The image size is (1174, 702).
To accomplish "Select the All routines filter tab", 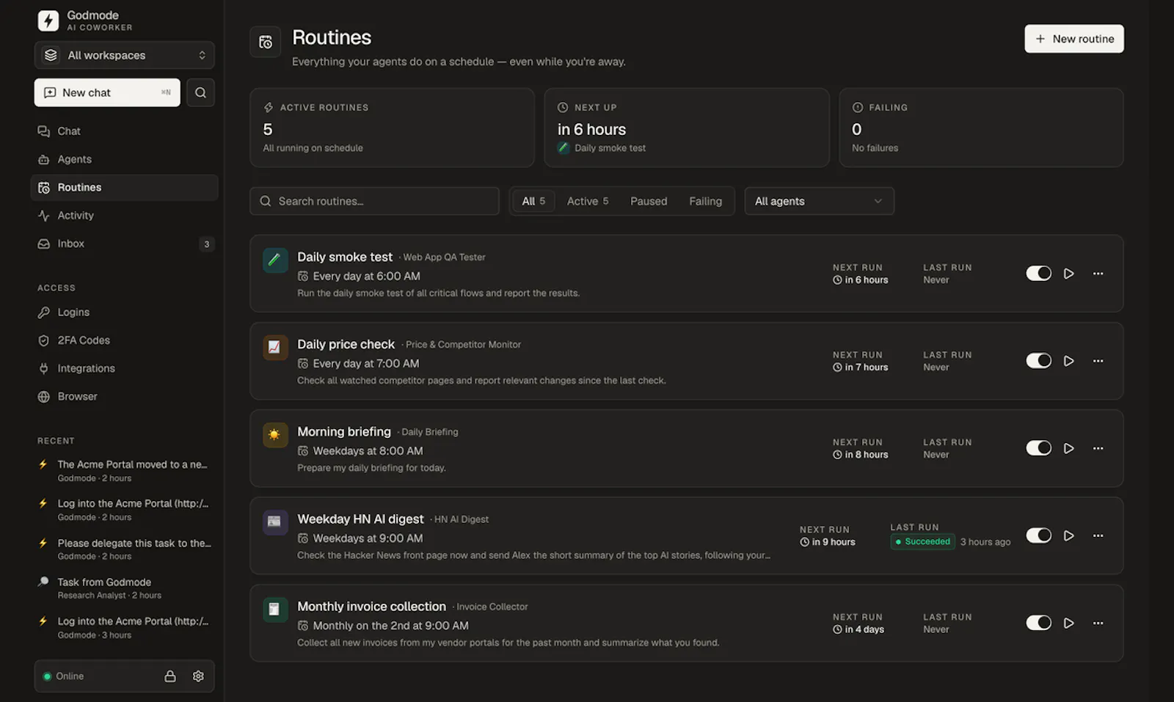I will [x=533, y=201].
